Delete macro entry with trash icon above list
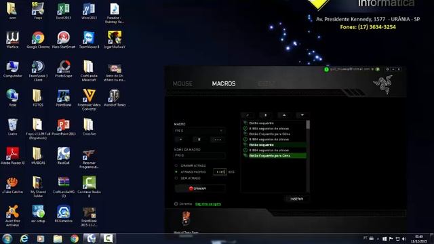This screenshot has width=434, height=244. [x=265, y=115]
